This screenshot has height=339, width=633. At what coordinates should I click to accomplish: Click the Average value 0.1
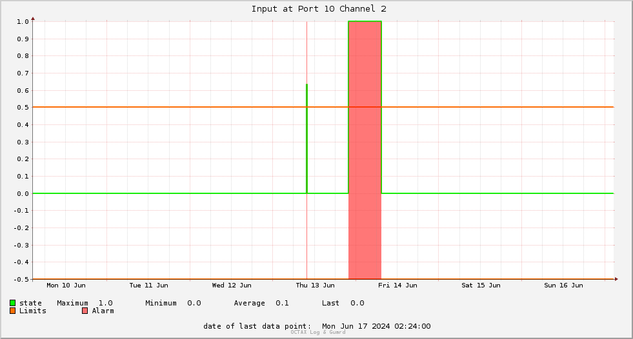click(x=282, y=303)
